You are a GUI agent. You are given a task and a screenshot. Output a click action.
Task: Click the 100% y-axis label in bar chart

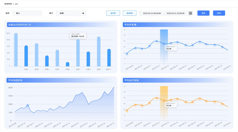pyautogui.click(x=8, y=33)
